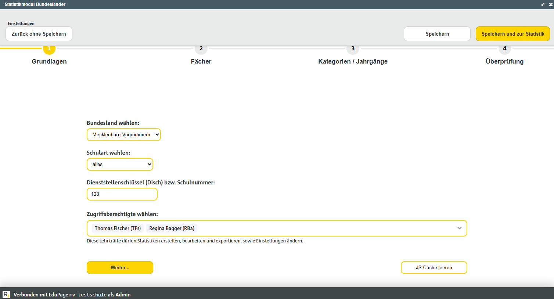Go to the Überprüfung step label
Image resolution: width=554 pixels, height=299 pixels.
(505, 61)
